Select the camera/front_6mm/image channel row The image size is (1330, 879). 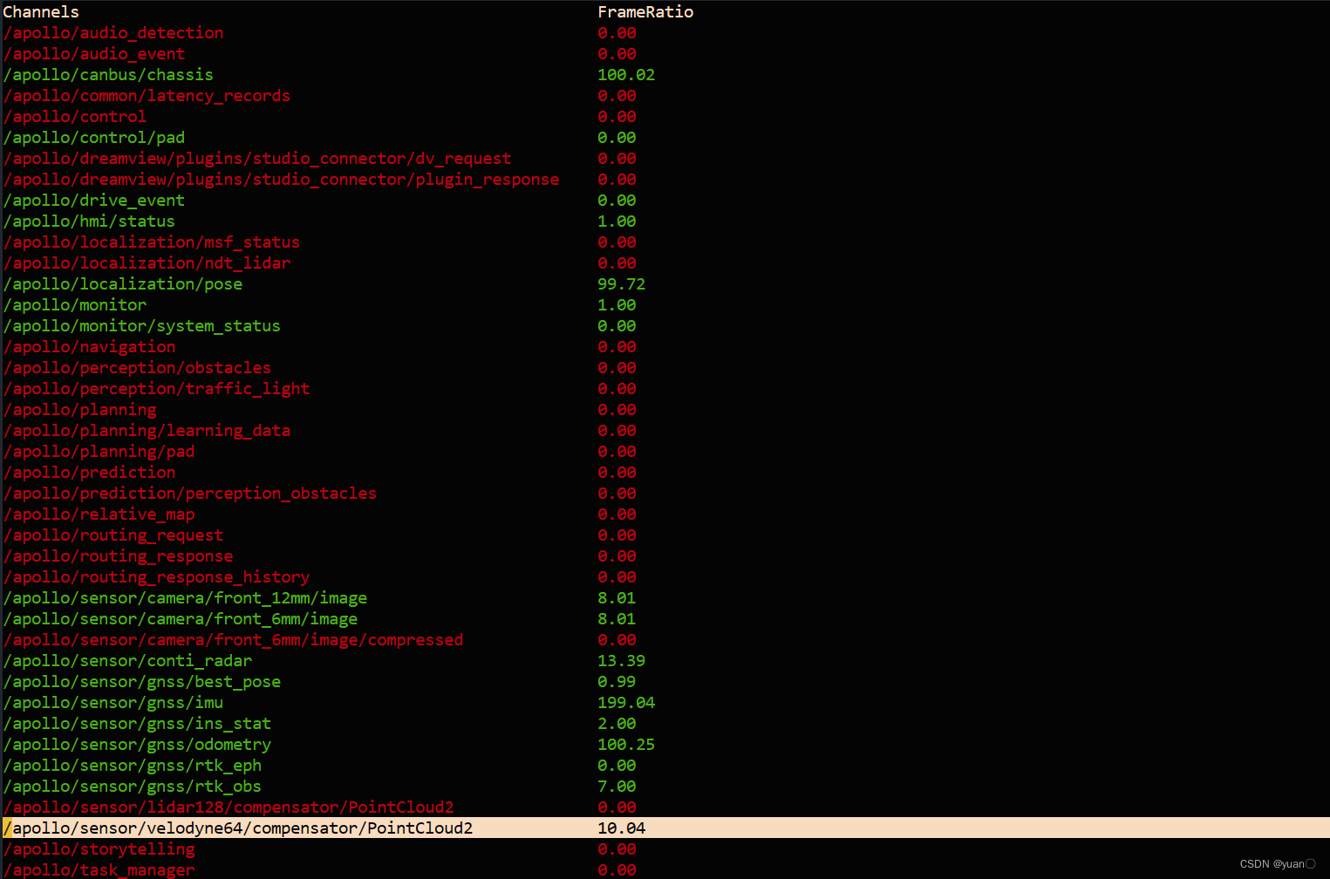click(181, 619)
